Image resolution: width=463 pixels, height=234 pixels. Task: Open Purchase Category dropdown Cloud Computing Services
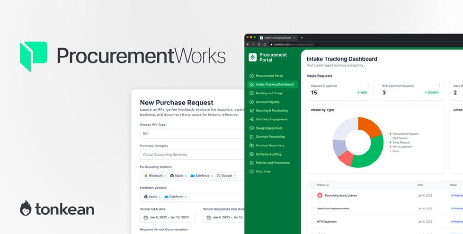(x=192, y=155)
